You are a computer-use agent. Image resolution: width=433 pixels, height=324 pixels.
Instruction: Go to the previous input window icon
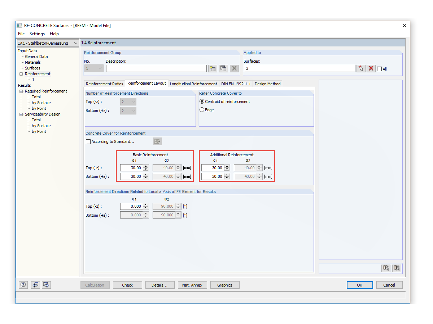pos(35,285)
